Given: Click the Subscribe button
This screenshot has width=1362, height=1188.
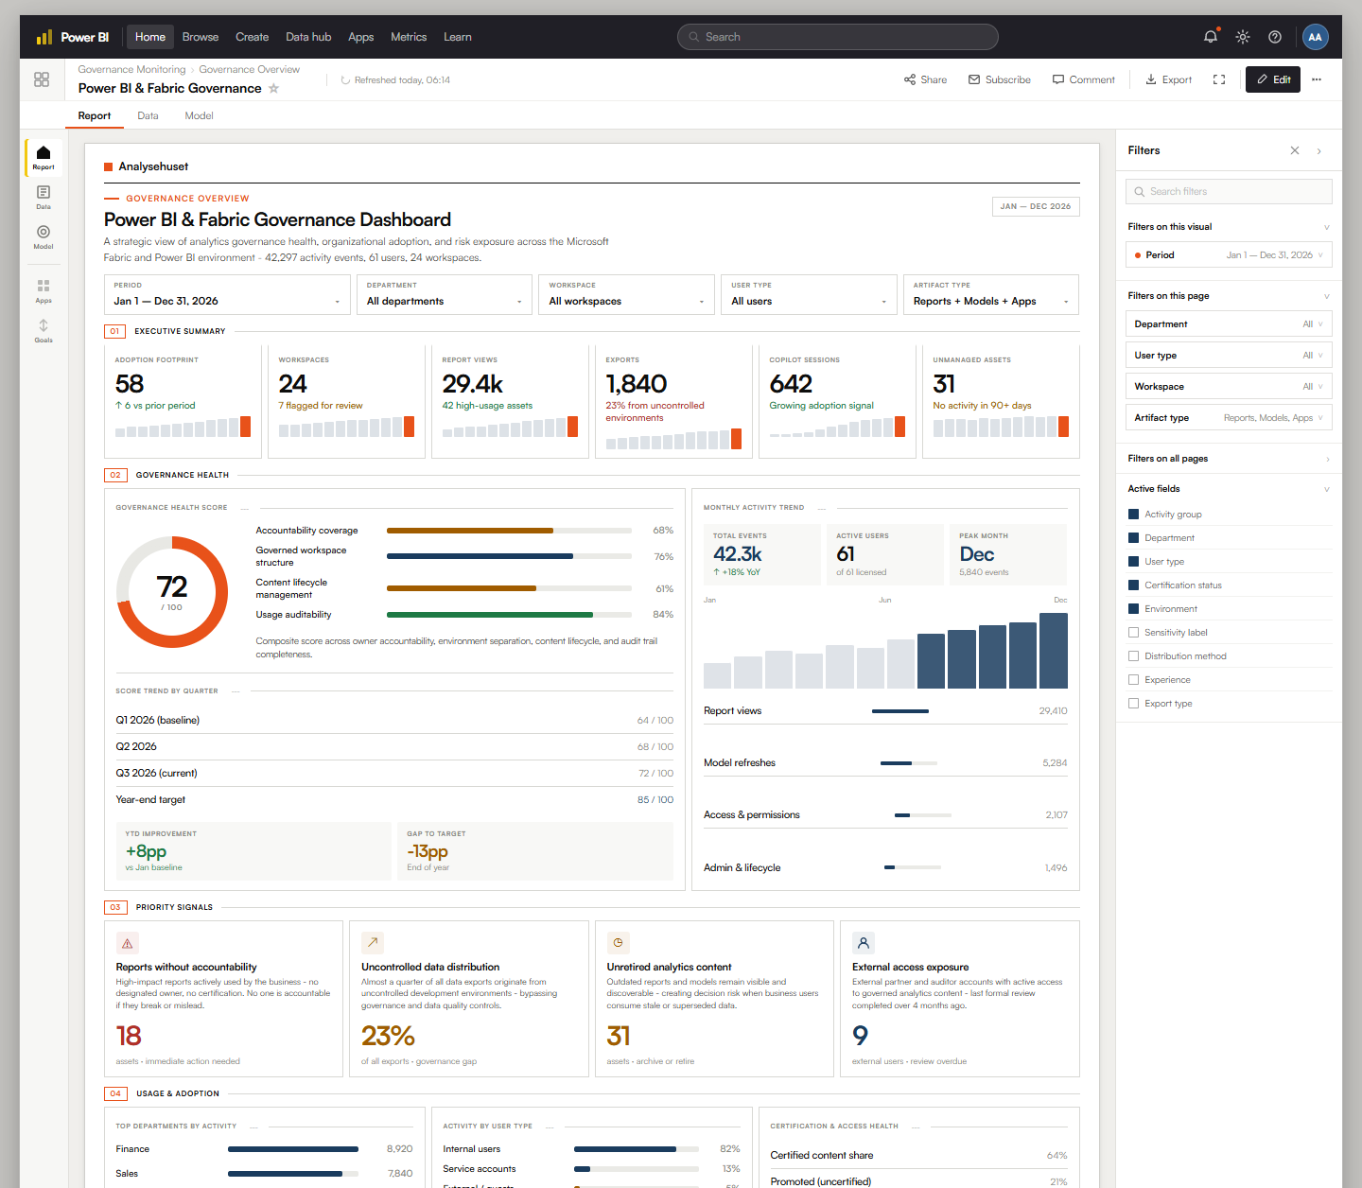Looking at the screenshot, I should point(1000,79).
